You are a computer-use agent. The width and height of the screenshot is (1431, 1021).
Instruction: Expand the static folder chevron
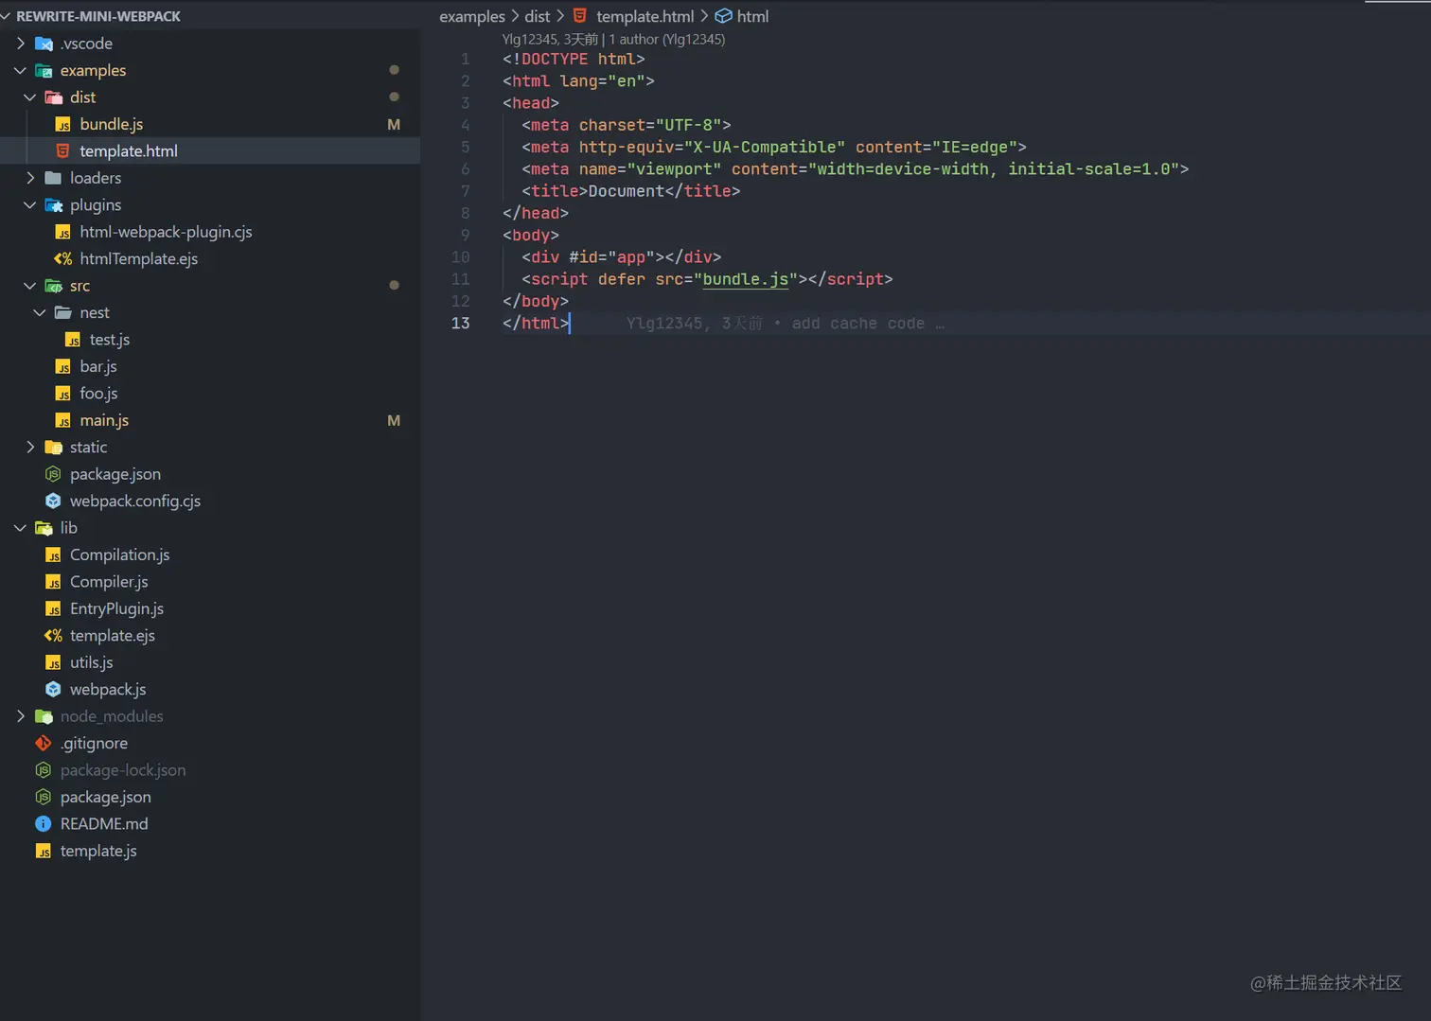[30, 448]
